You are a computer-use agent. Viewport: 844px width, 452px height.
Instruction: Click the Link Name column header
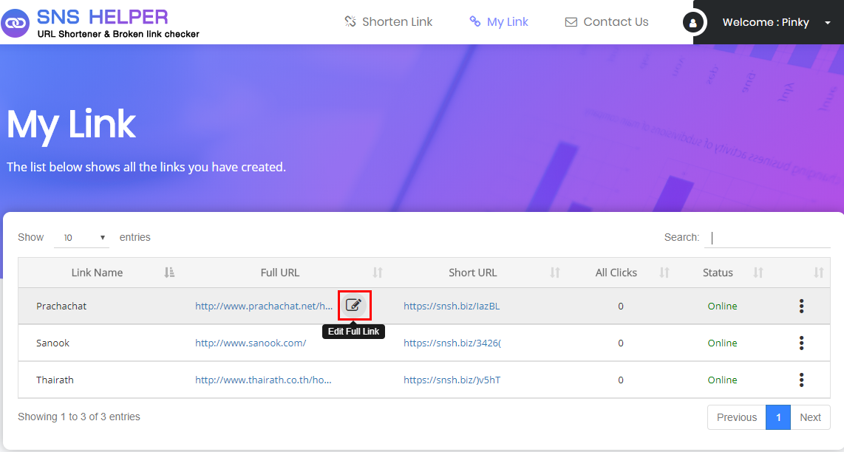coord(97,273)
